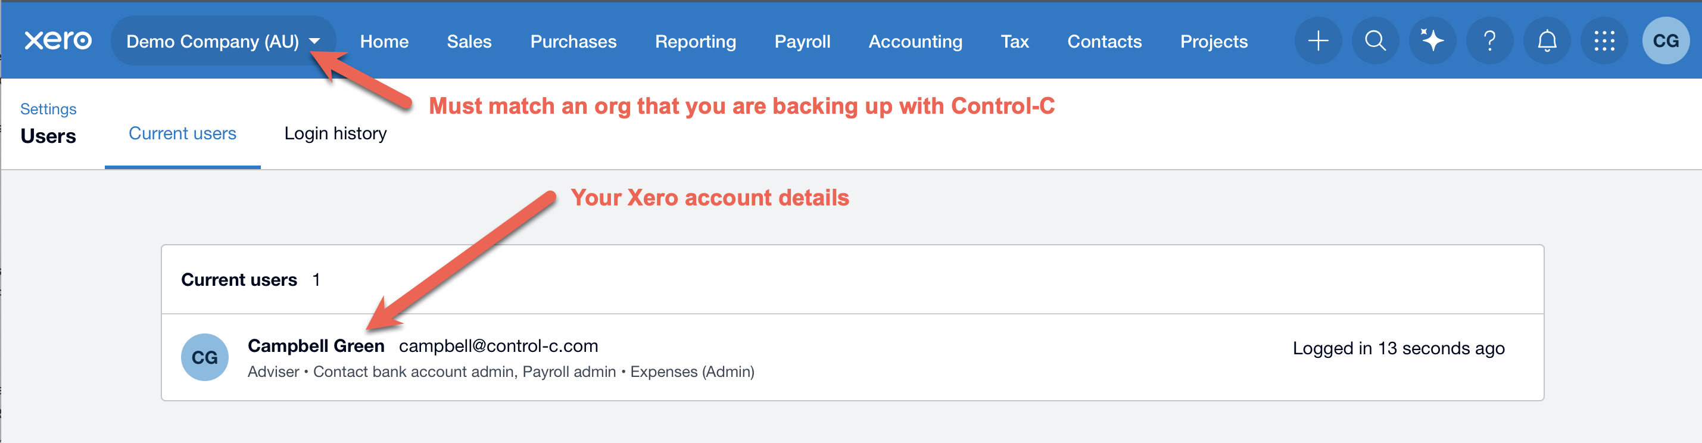The height and width of the screenshot is (443, 1702).
Task: Open the Accounting menu
Action: [915, 42]
